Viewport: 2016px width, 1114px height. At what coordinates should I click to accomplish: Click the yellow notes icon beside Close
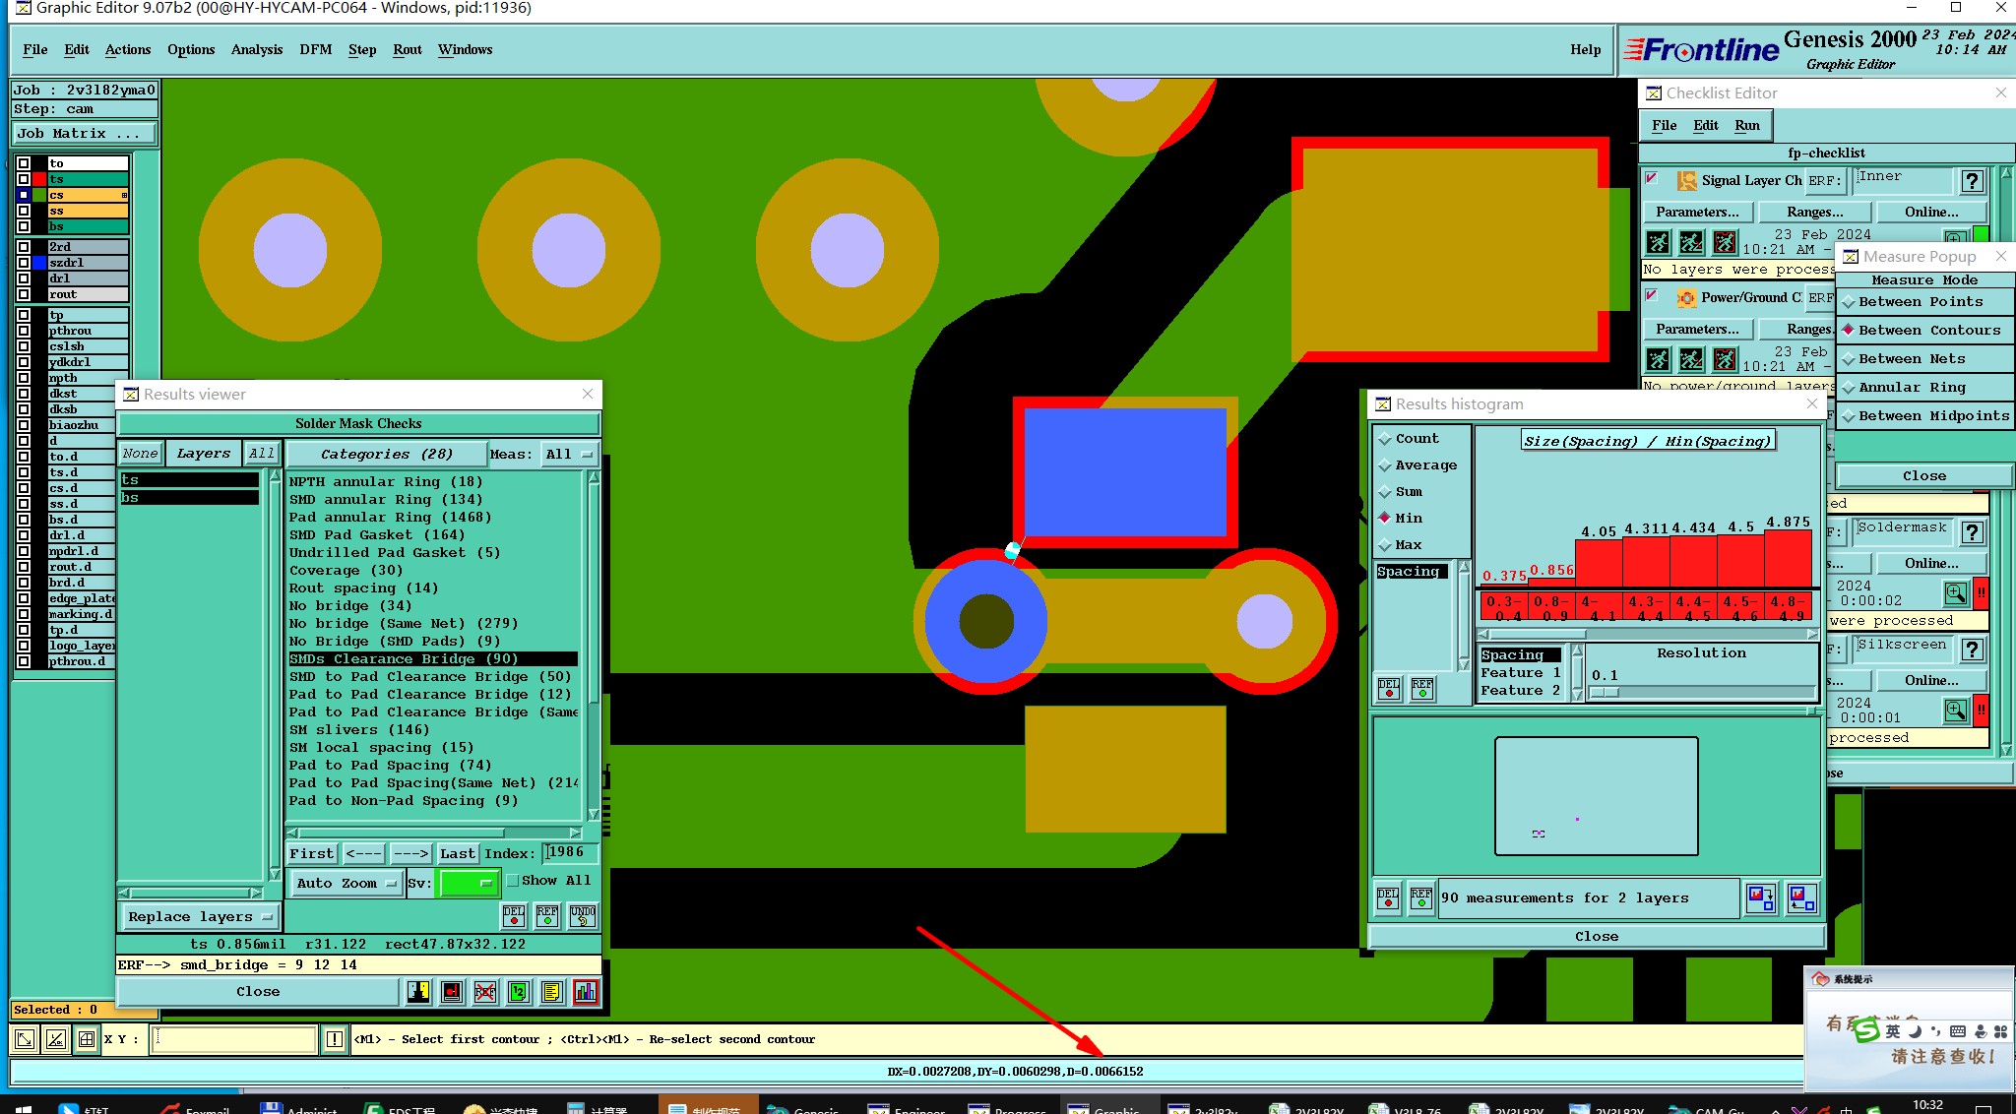(551, 992)
